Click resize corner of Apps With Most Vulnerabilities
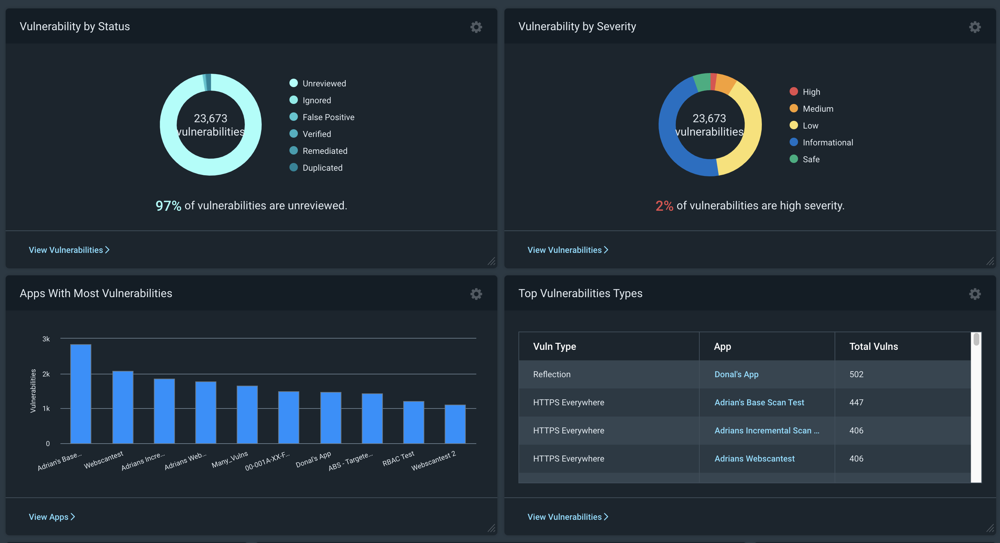The height and width of the screenshot is (543, 1000). coord(491,528)
